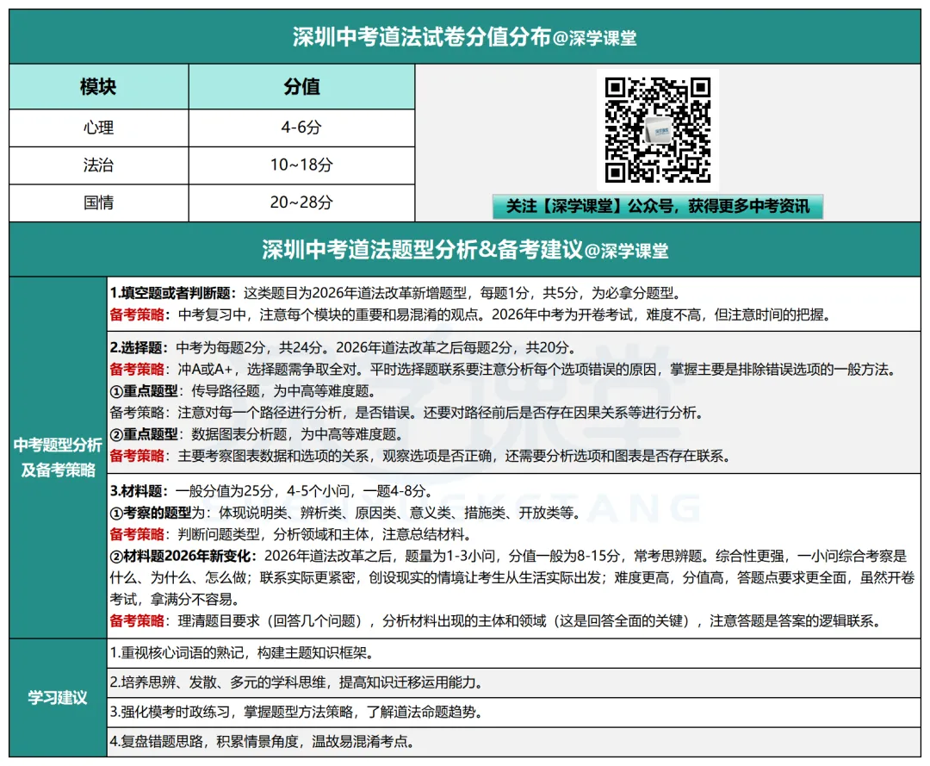Click the row 1.重视核心词语的熟记

pyautogui.click(x=513, y=653)
